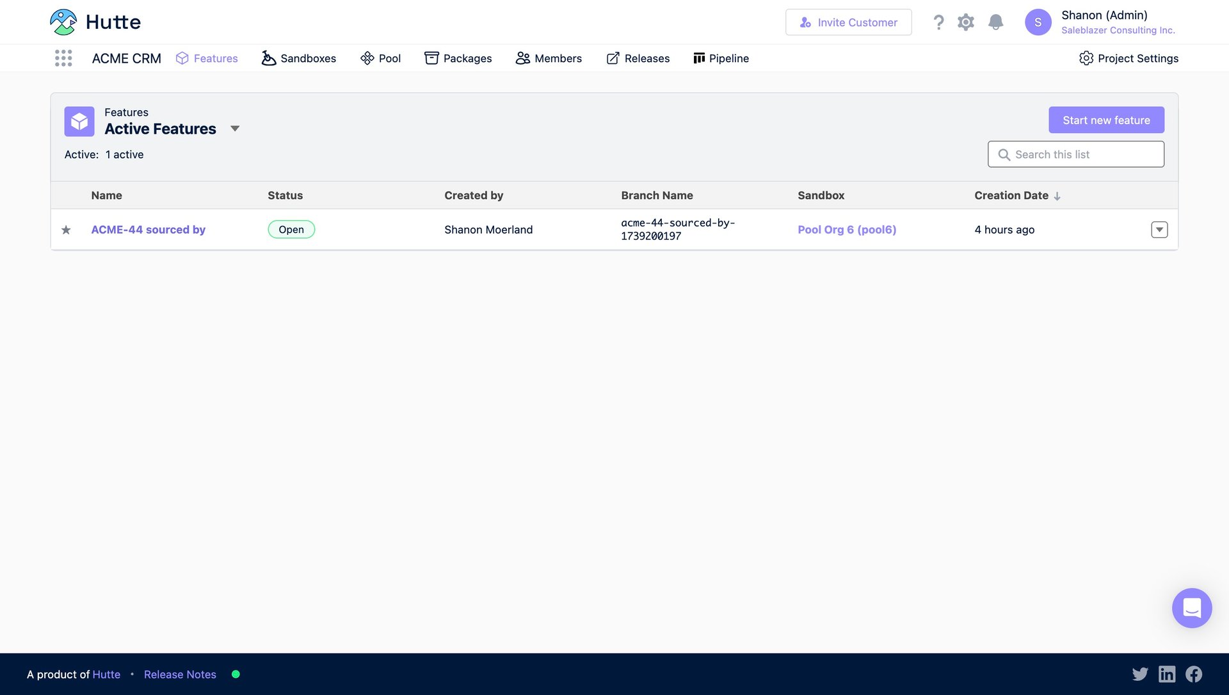Click the help question mark icon
The width and height of the screenshot is (1229, 695).
938,22
